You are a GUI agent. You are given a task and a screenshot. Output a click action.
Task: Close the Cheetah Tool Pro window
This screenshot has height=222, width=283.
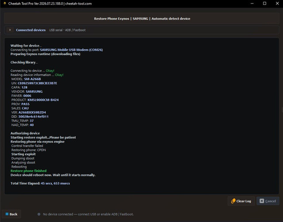(277, 4)
